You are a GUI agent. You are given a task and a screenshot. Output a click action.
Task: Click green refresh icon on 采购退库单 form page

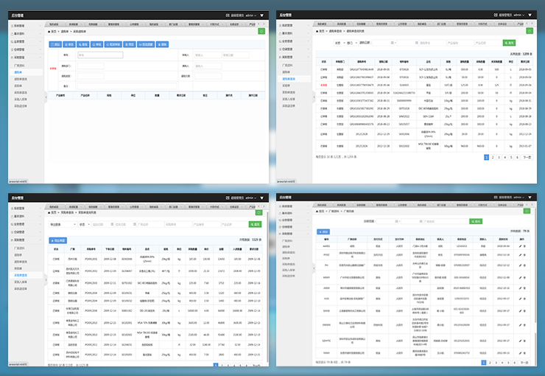[x=261, y=31]
